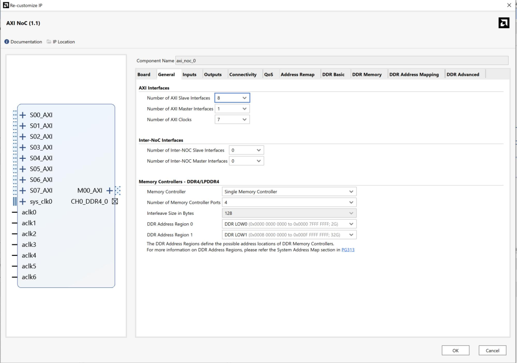This screenshot has width=517, height=363.
Task: Expand the M00_AXI master port plus icon
Action: (110, 190)
